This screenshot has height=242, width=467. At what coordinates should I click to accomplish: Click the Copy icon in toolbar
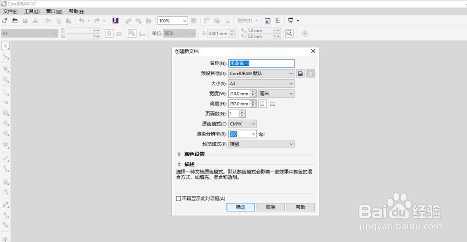[58, 21]
